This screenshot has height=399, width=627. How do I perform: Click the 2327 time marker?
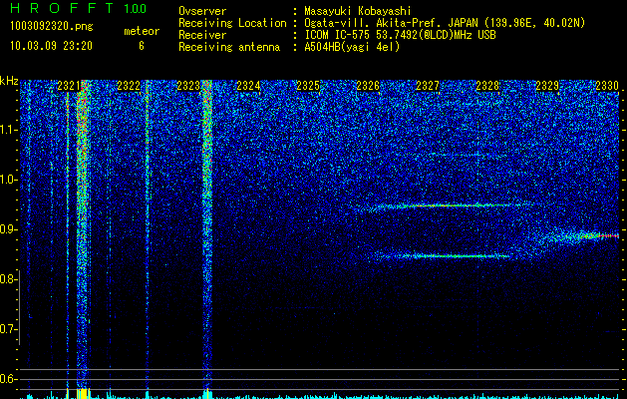(428, 86)
